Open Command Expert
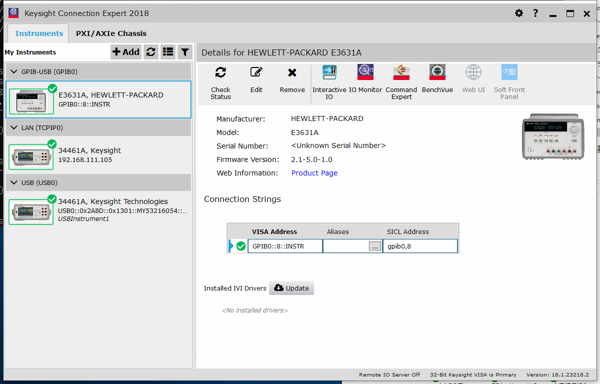600x384 pixels. 401,73
